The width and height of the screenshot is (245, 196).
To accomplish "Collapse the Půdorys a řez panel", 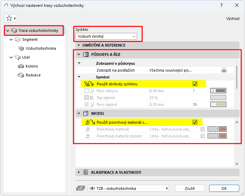I will pos(79,54).
